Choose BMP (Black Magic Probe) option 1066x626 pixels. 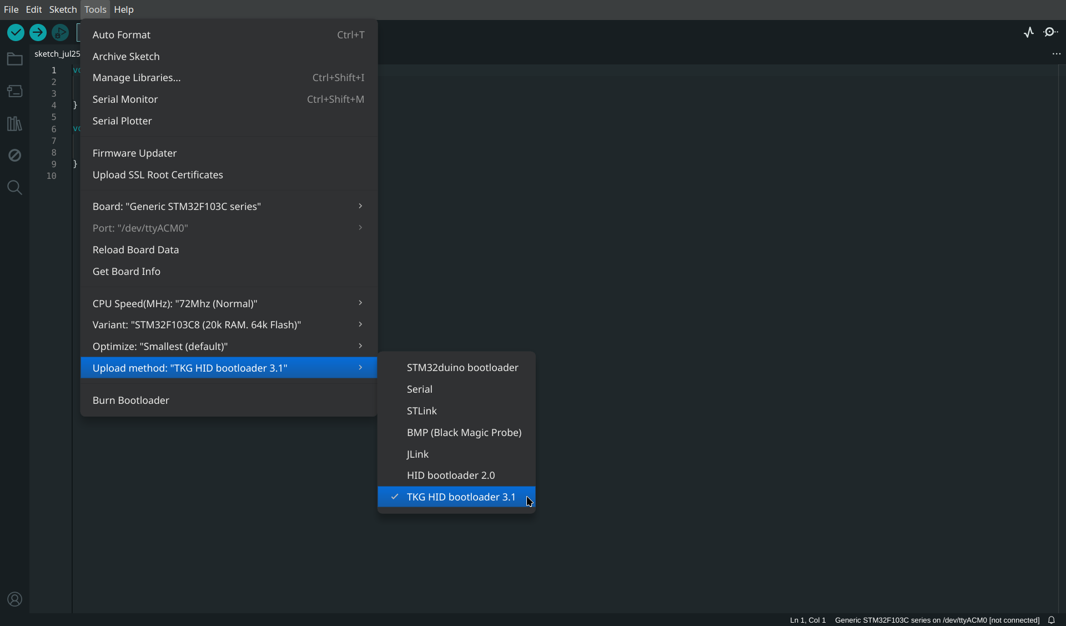456,433
